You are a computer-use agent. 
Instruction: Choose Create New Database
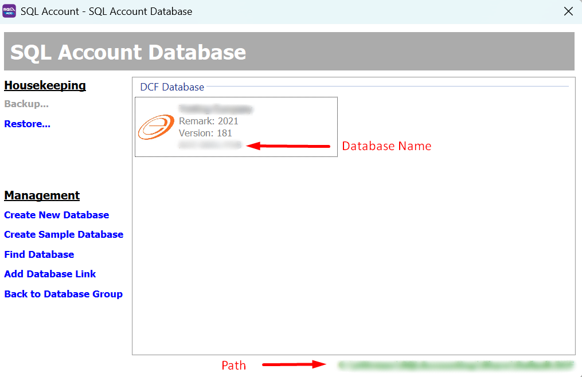56,215
